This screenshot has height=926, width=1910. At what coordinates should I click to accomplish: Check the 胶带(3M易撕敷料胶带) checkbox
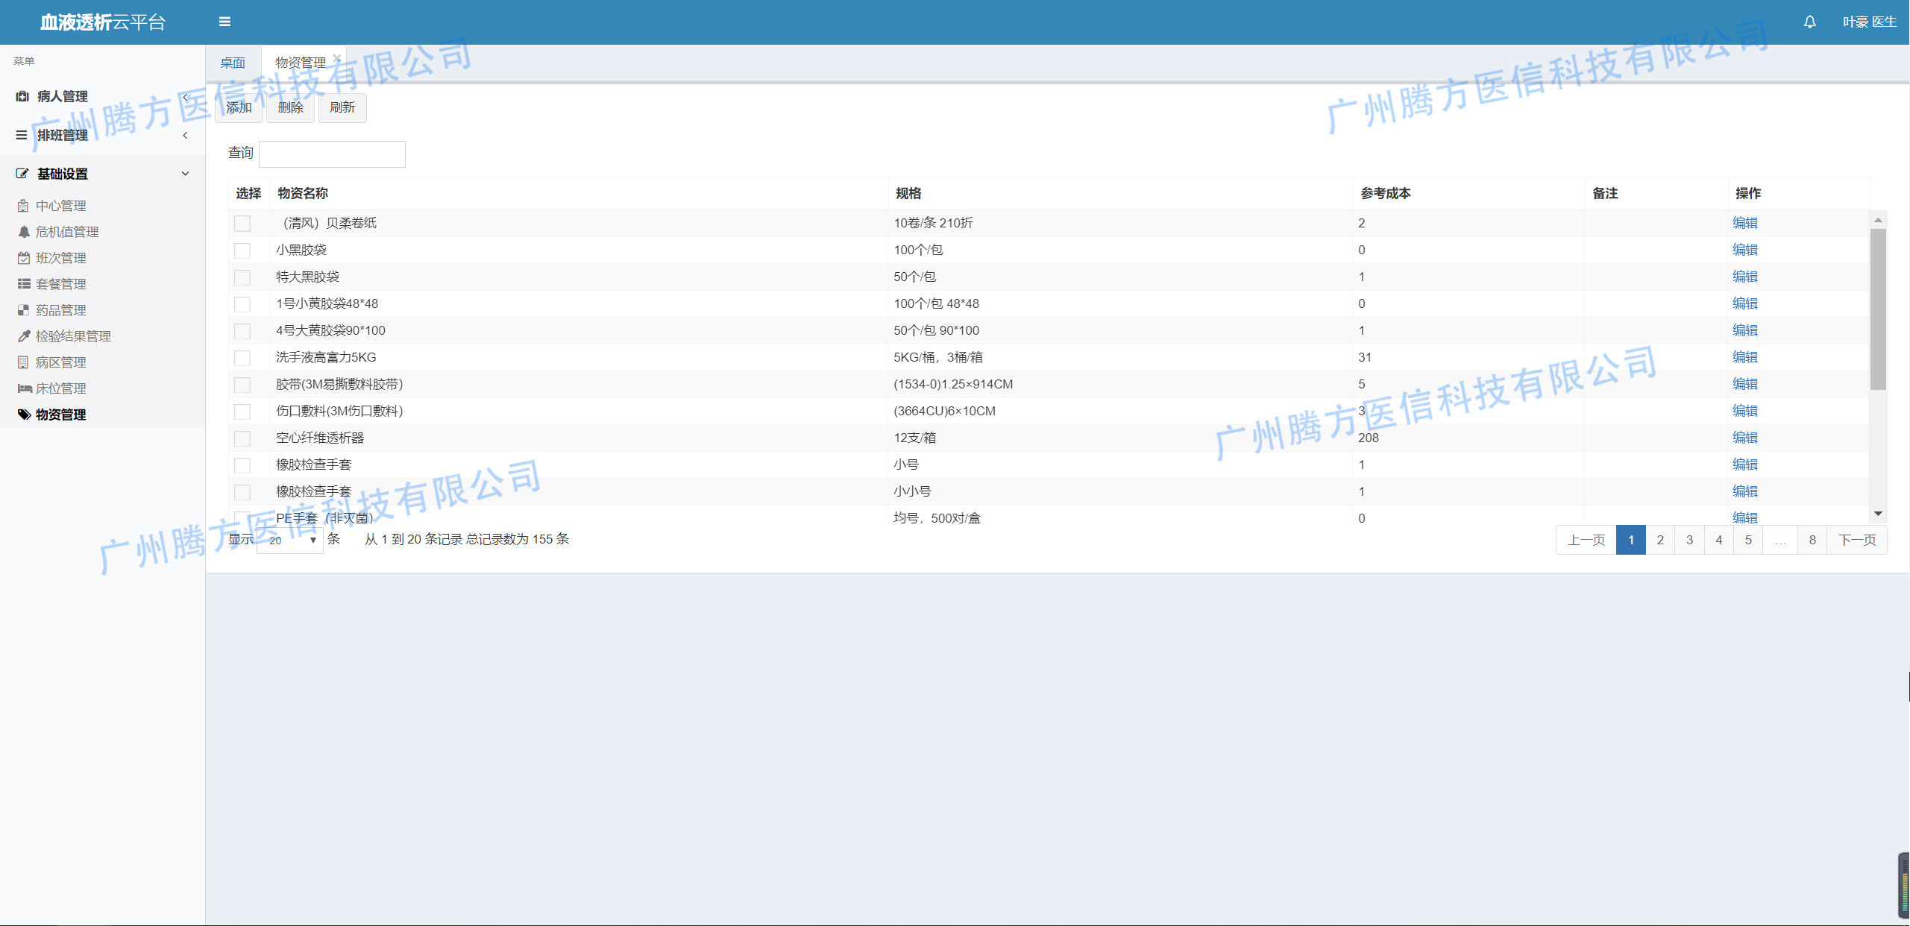242,385
